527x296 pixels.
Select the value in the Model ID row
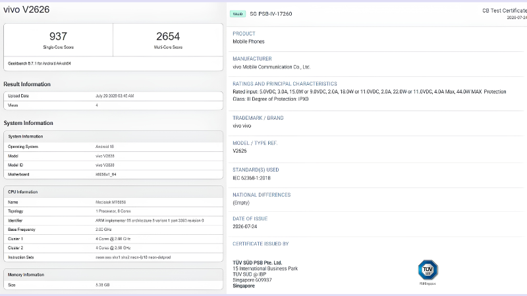105,165
